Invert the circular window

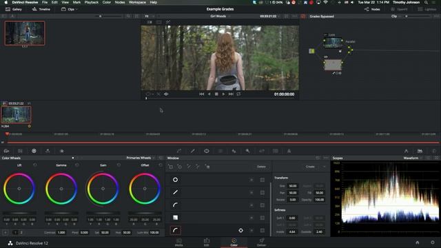pos(252,180)
